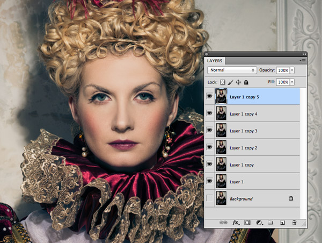322x243 pixels.
Task: Expand the Opacity slider arrow
Action: [292, 70]
